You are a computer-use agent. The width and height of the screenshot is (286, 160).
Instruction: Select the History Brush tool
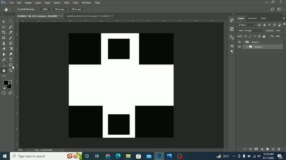[11, 44]
